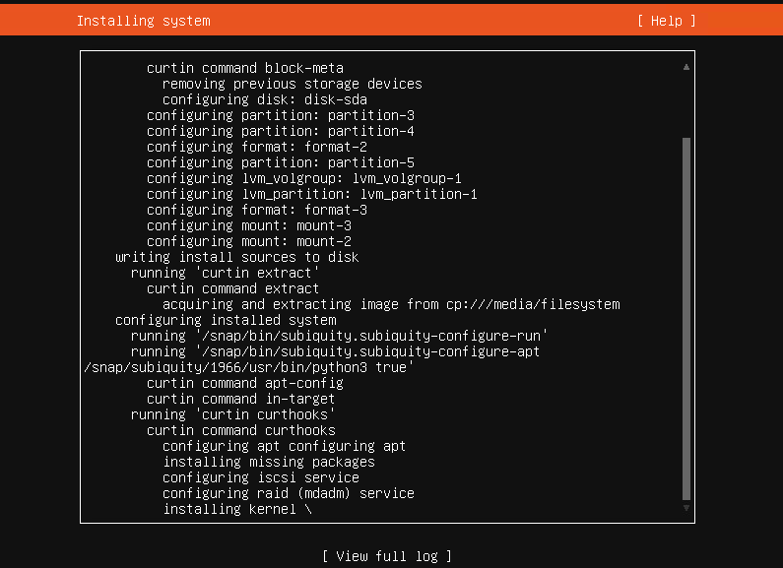Viewport: 783px width, 568px height.
Task: Click the 'configuring lvm_volgroup: lvm_volgroup-1' entry
Action: (303, 178)
